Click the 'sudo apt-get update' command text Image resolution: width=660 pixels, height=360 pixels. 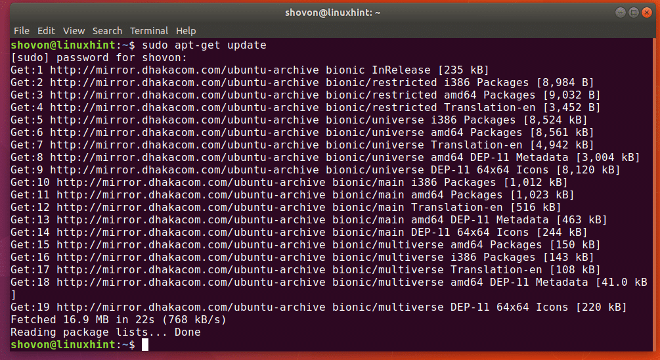(x=204, y=45)
